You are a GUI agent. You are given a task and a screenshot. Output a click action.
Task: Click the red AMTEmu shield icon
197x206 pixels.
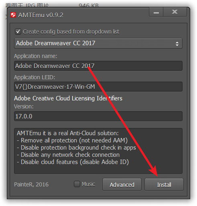pos(13,15)
